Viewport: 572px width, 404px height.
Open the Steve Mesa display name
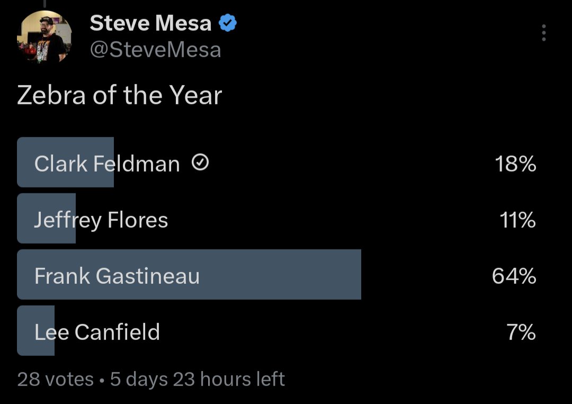pyautogui.click(x=150, y=23)
